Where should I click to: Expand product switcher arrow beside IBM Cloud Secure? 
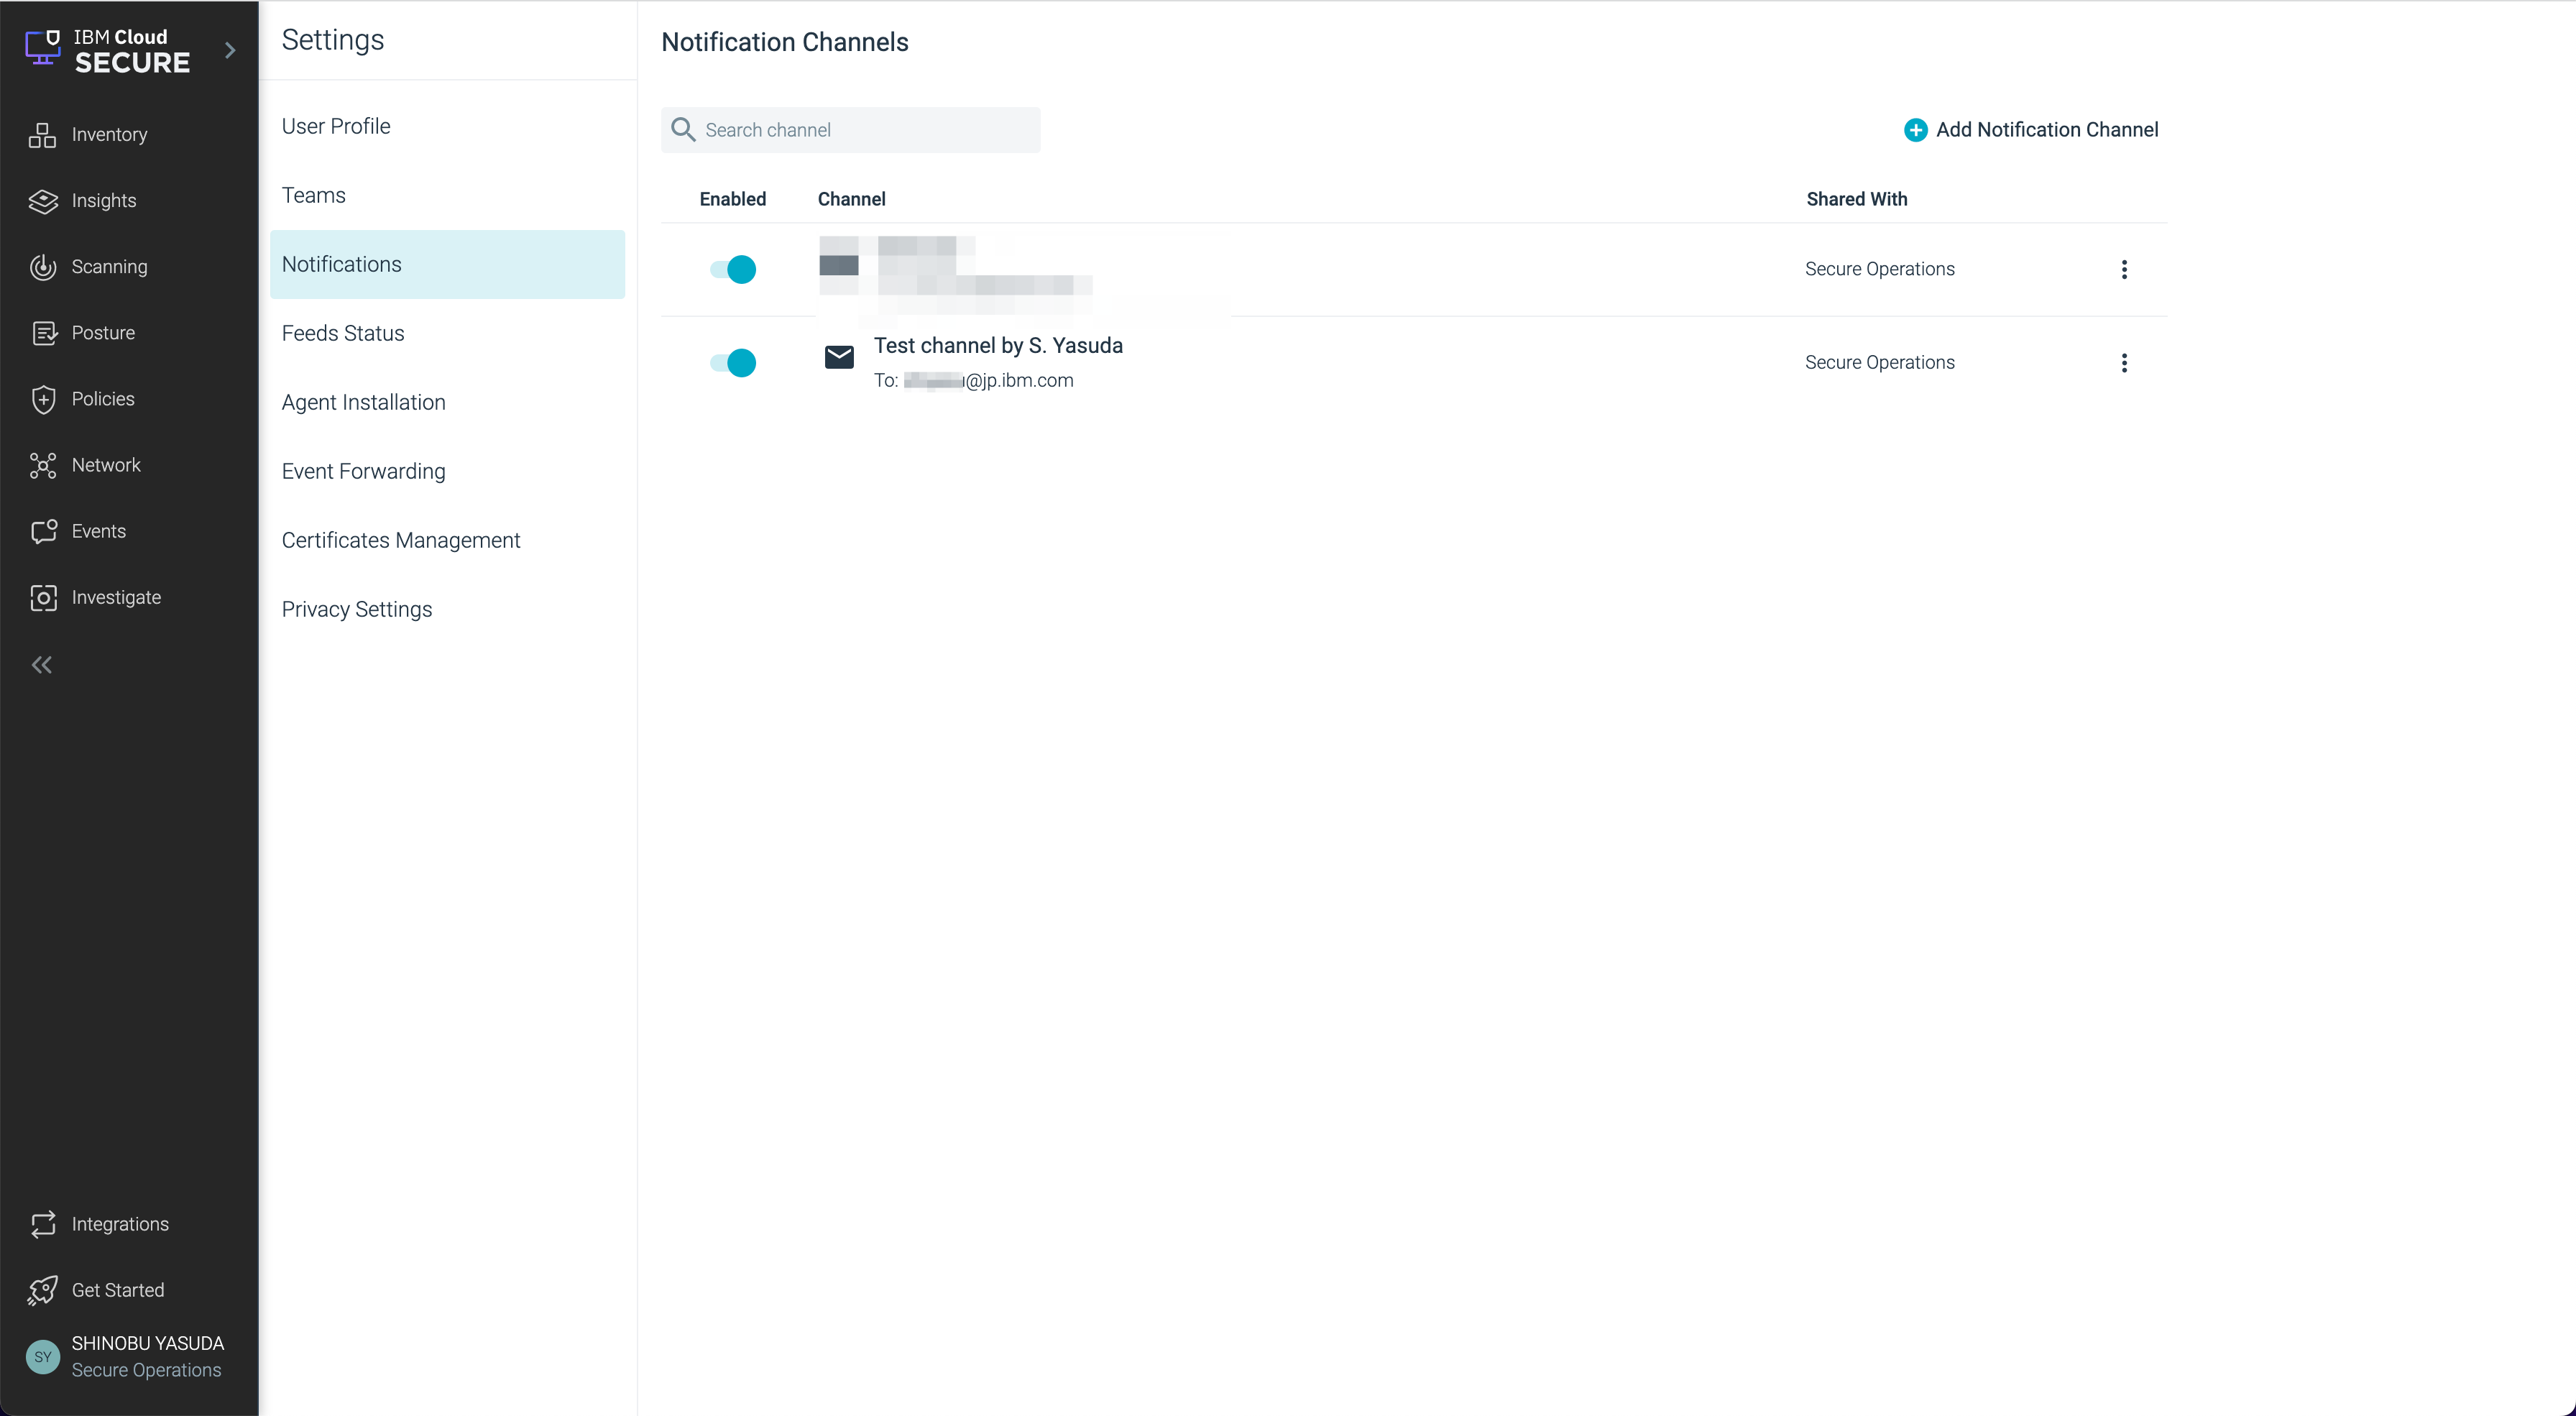pyautogui.click(x=230, y=50)
